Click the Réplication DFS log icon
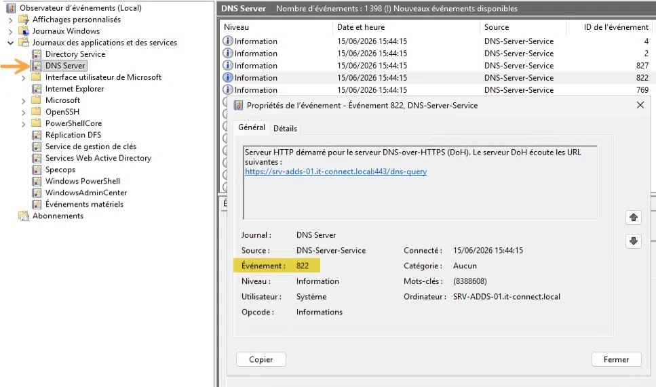The height and width of the screenshot is (387, 656). pos(37,135)
